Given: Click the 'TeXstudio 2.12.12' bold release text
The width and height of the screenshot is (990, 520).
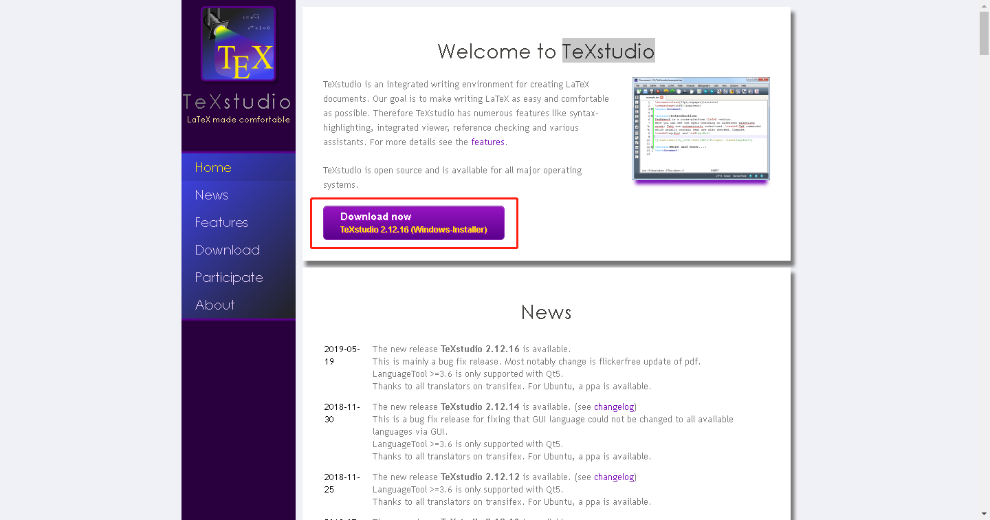Looking at the screenshot, I should pos(480,477).
